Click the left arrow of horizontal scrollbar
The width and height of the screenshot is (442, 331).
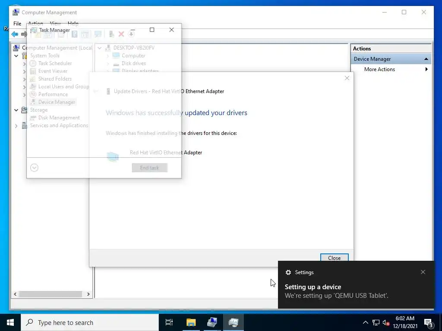click(x=15, y=294)
